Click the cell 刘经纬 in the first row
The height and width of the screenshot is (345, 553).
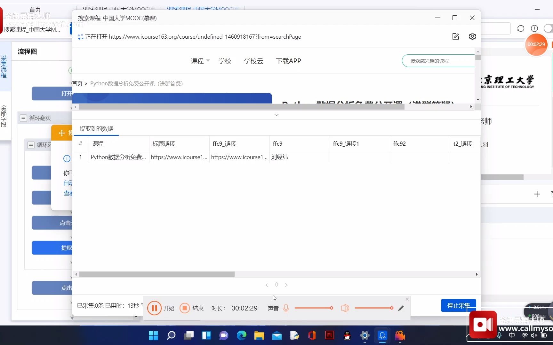point(300,157)
